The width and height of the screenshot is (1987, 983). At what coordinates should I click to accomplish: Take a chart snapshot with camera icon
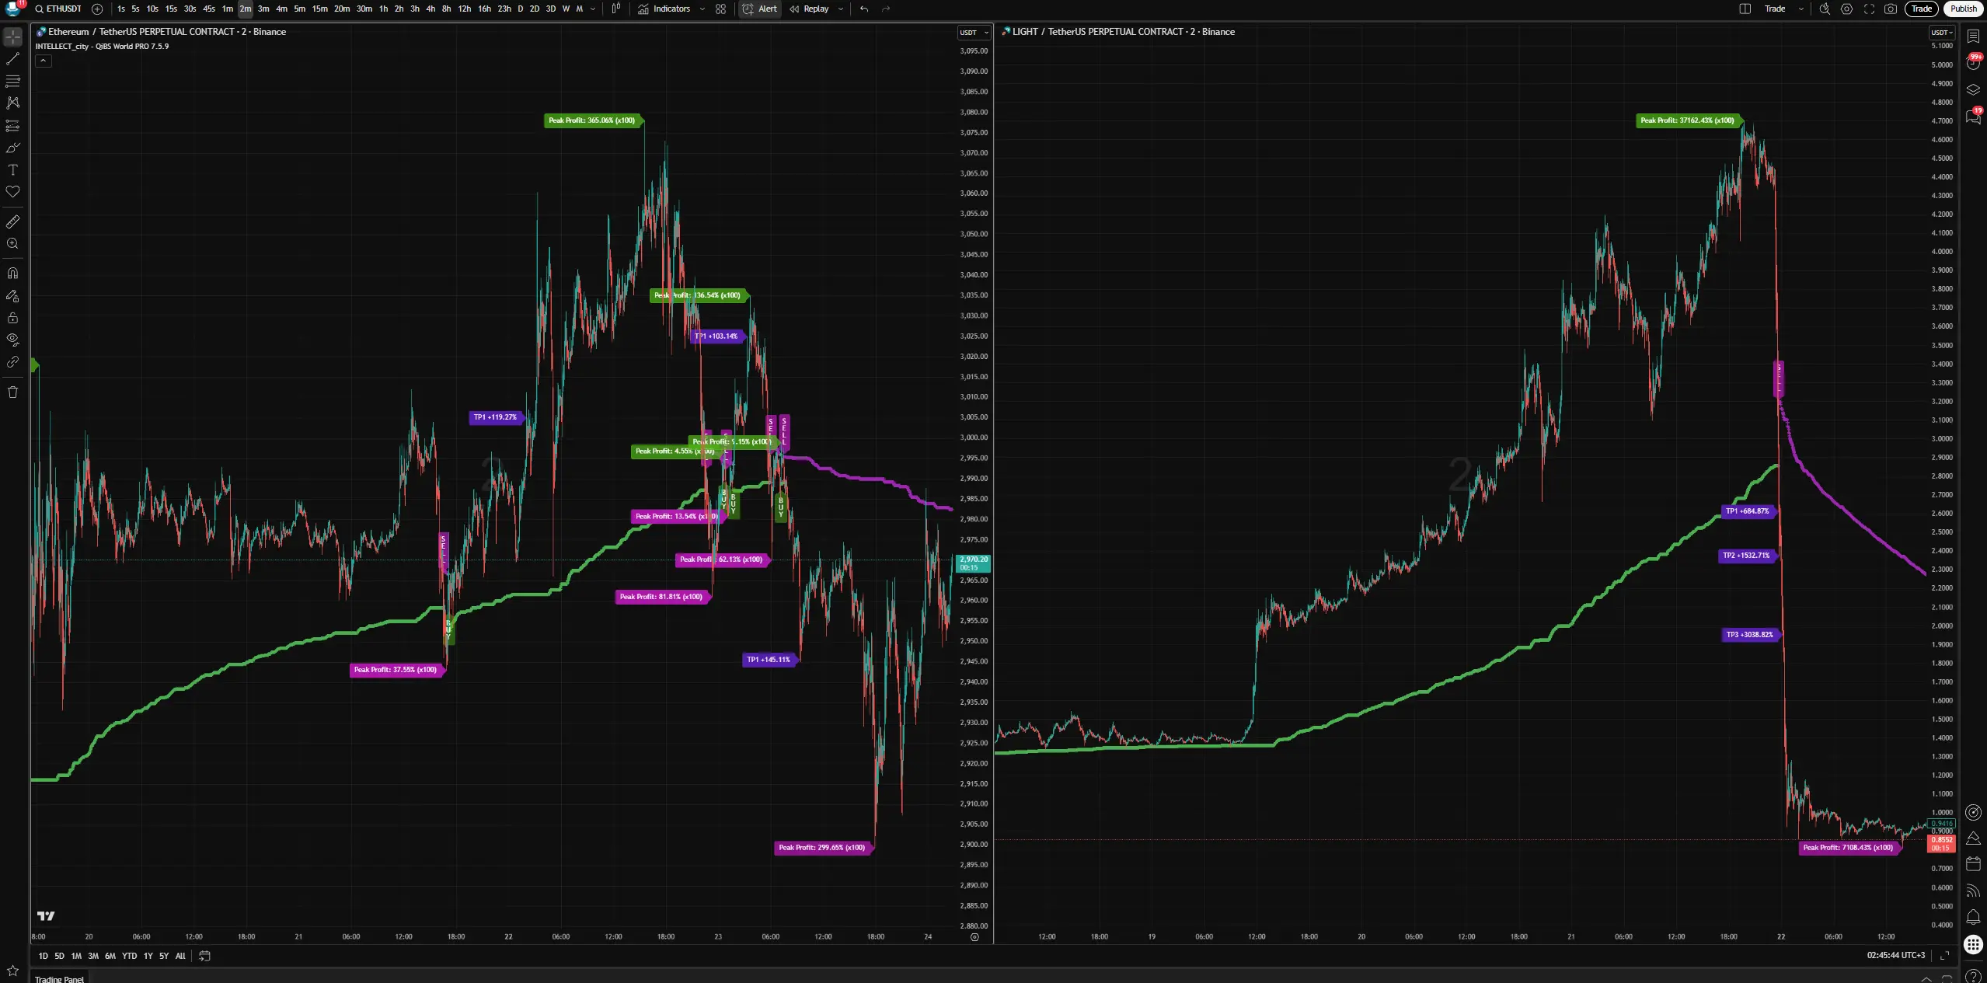click(1891, 9)
